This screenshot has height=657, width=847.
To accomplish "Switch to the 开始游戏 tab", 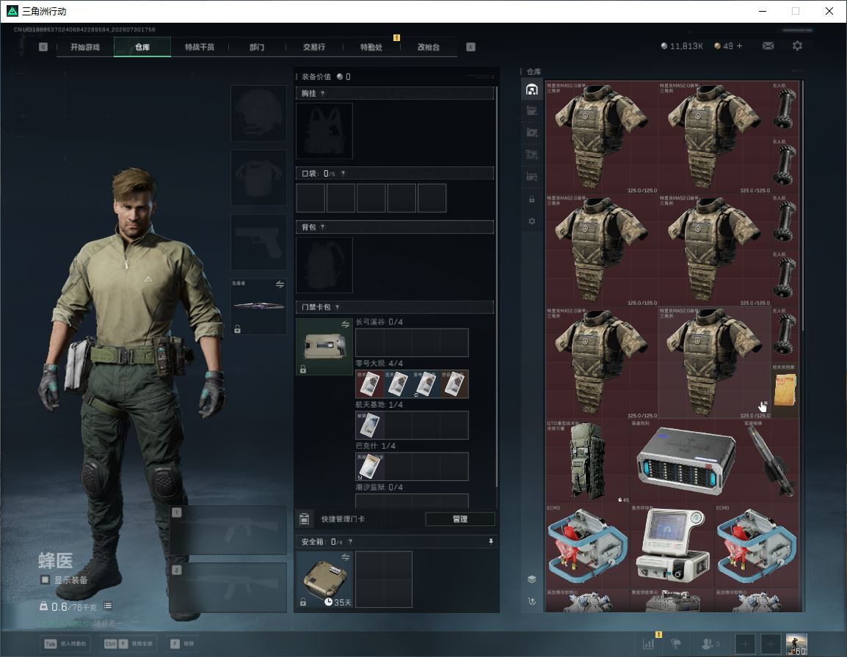I will pos(85,47).
